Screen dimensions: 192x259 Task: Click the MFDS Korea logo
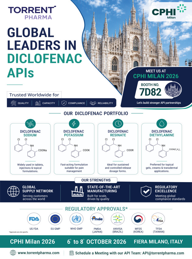point(138,219)
